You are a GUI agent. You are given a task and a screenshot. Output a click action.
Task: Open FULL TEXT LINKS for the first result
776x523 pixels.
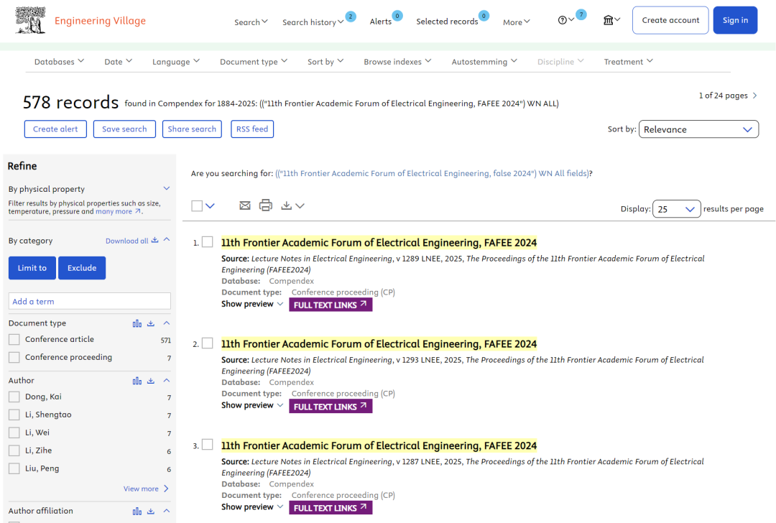[330, 305]
